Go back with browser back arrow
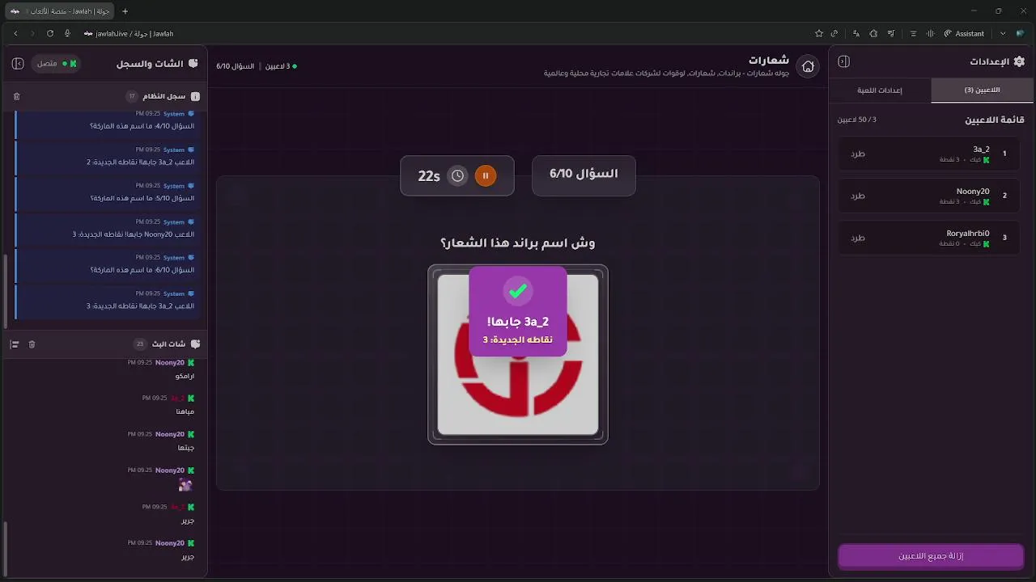1036x582 pixels. click(15, 33)
